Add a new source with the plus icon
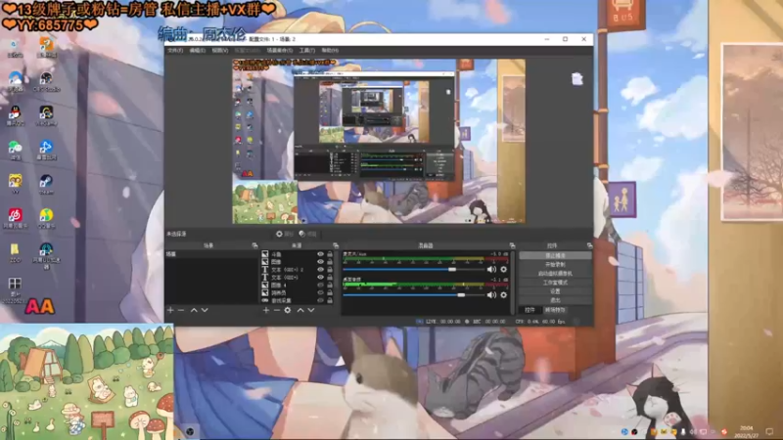The width and height of the screenshot is (783, 440). click(265, 310)
